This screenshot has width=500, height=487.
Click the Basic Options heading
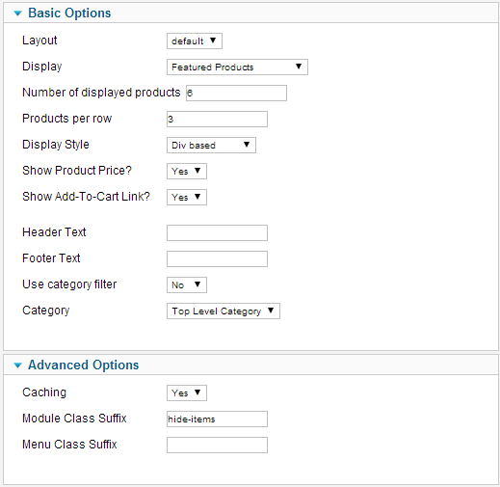click(69, 14)
